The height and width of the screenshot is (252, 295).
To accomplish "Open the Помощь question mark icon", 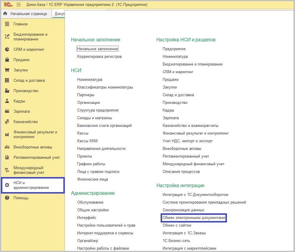I will point(7,198).
